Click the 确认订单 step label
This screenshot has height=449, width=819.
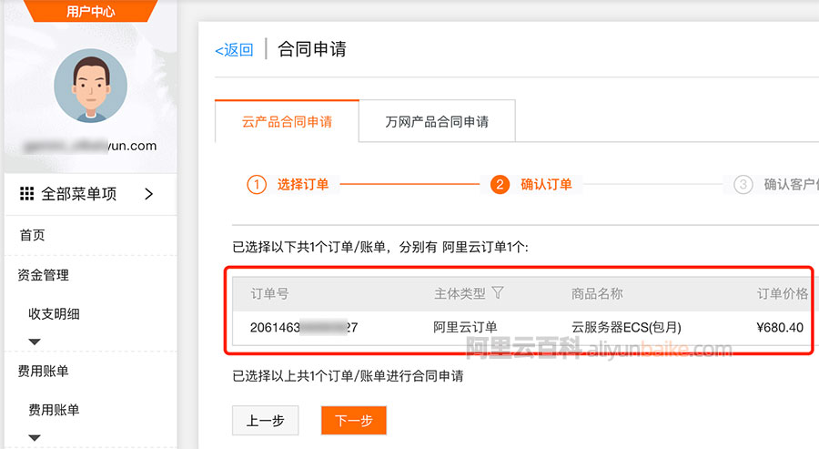pyautogui.click(x=546, y=185)
